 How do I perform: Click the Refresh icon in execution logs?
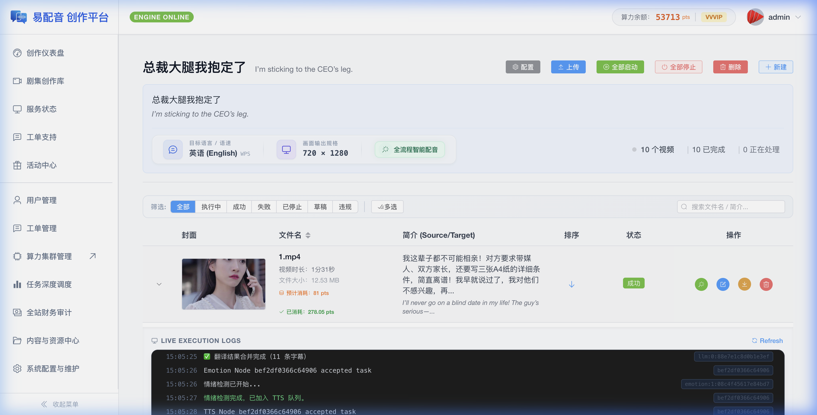[x=754, y=341]
